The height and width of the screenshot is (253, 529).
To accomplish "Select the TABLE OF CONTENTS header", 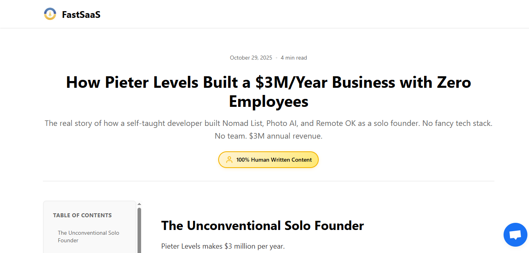I will 82,215.
